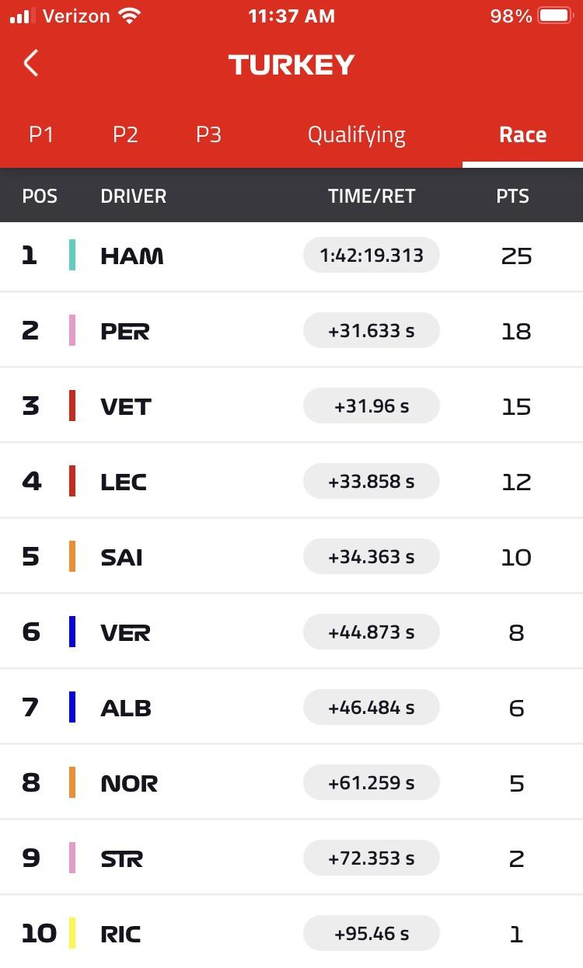Tap the teal team color bar beside HAM

72,255
